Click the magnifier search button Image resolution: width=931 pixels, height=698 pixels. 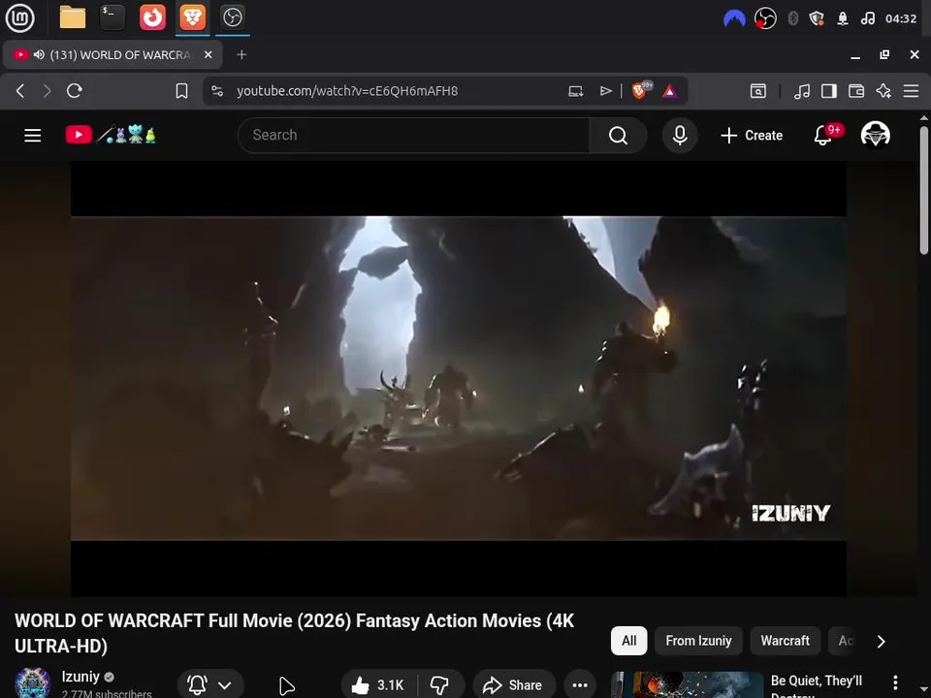618,136
